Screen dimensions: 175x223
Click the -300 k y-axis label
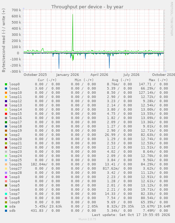(15, 71)
